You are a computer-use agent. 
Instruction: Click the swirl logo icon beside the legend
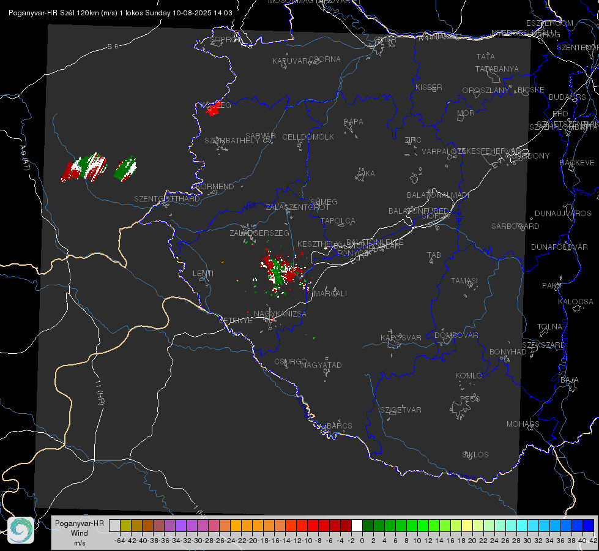pyautogui.click(x=21, y=530)
